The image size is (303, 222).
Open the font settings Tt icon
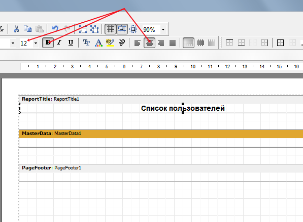click(x=86, y=42)
